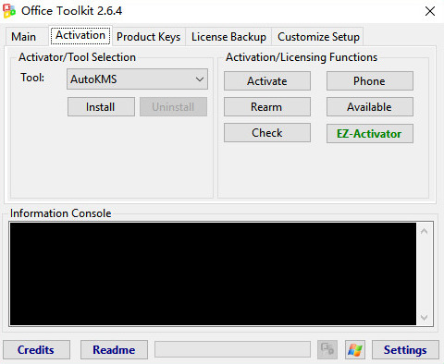Open the Product Keys tab
The width and height of the screenshot is (444, 364).
(148, 37)
